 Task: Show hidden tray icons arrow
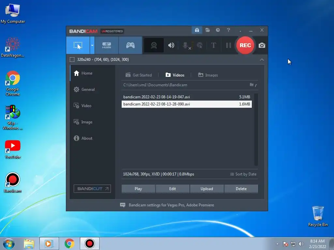point(277,244)
